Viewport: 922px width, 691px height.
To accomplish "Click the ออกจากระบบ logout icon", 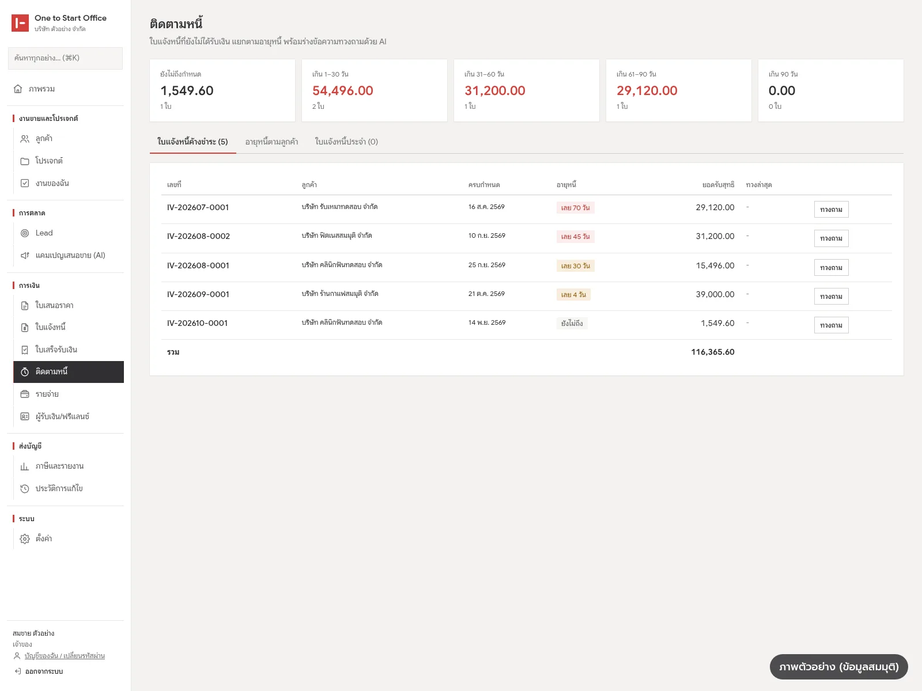I will 18,671.
